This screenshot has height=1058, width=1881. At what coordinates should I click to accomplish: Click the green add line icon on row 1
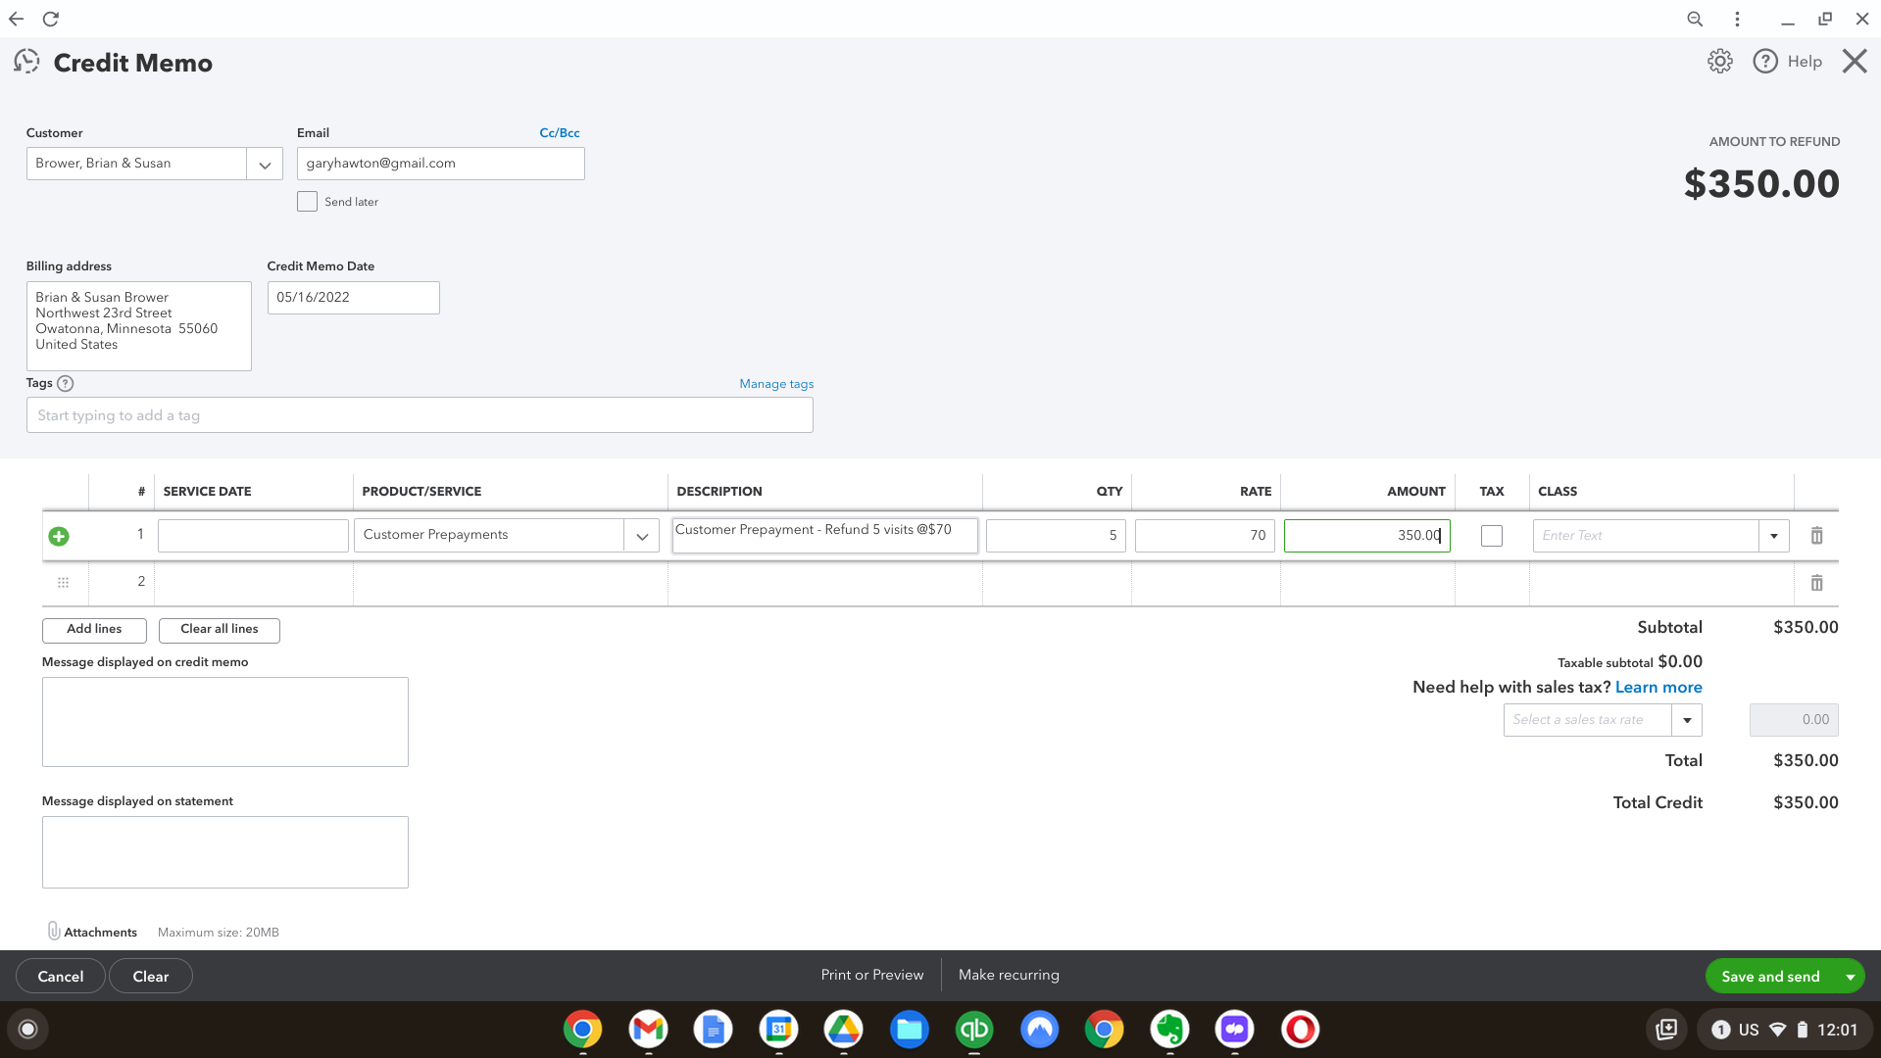(x=59, y=536)
